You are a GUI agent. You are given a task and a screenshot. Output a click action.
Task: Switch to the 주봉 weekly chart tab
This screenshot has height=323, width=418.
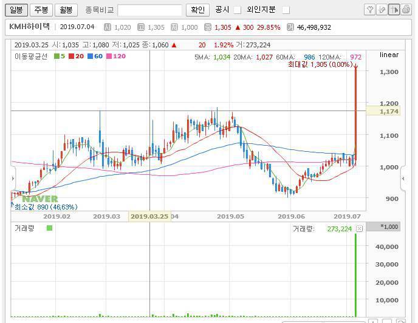coord(41,10)
